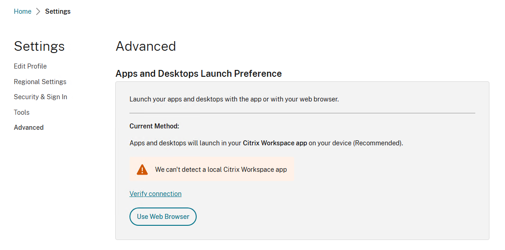This screenshot has height=250, width=505.
Task: Click the Use Web Browser button
Action: pos(163,217)
